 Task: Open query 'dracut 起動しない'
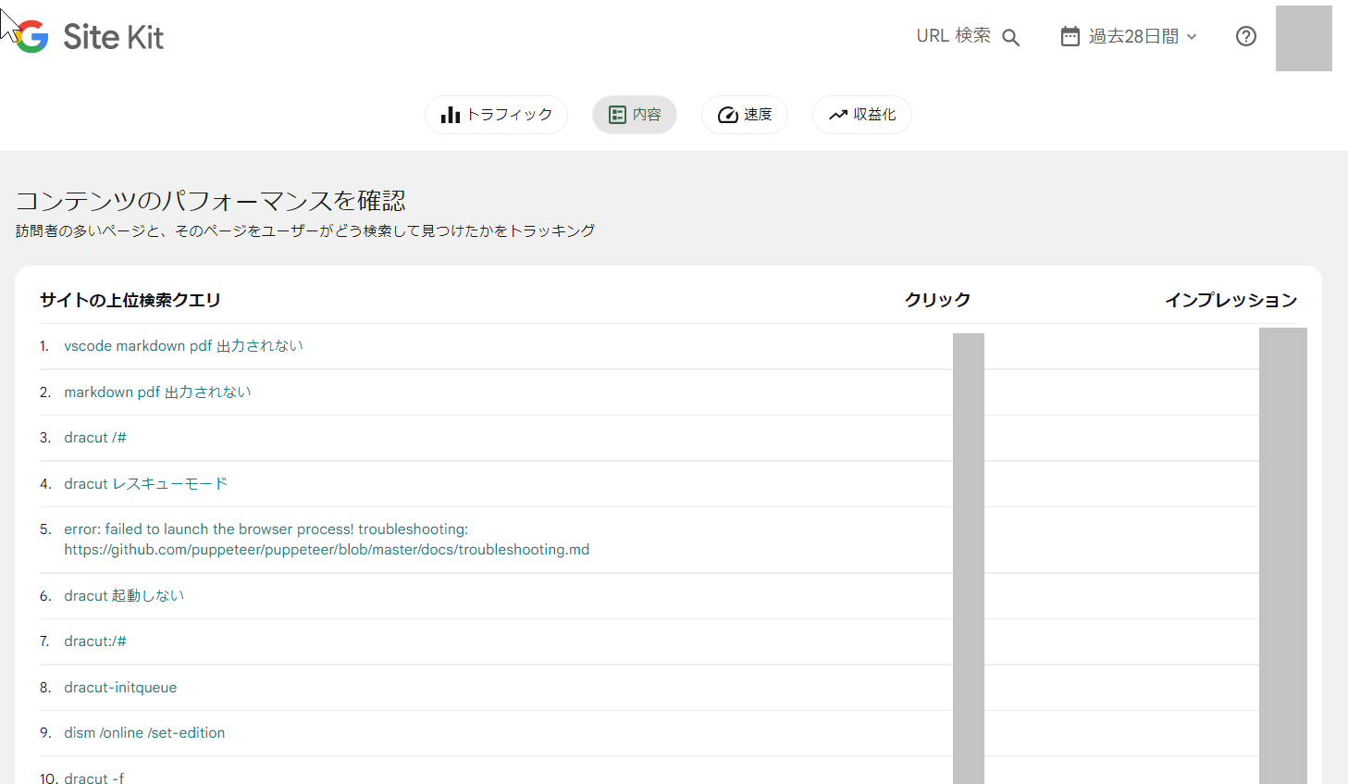coord(125,596)
